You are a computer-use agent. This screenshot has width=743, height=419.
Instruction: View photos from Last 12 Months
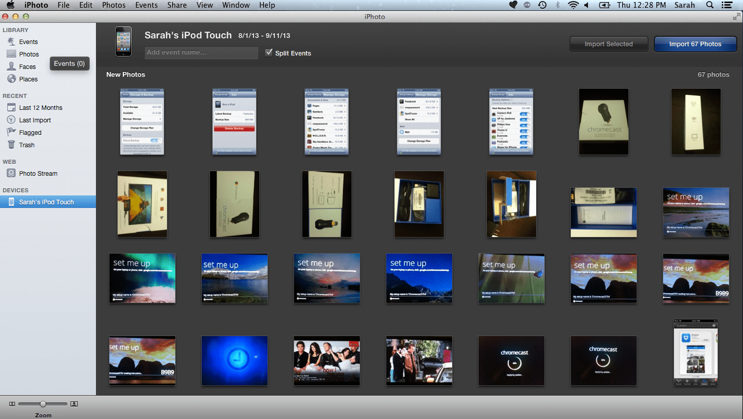coord(41,107)
